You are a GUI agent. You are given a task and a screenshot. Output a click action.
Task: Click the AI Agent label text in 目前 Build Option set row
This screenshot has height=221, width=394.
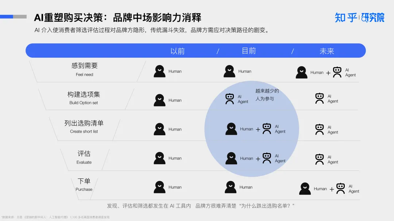coord(243,99)
